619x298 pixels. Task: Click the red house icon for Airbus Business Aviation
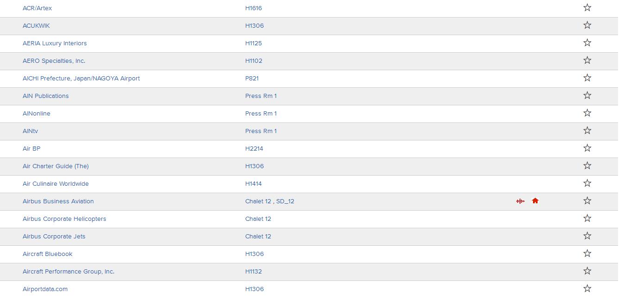click(535, 201)
